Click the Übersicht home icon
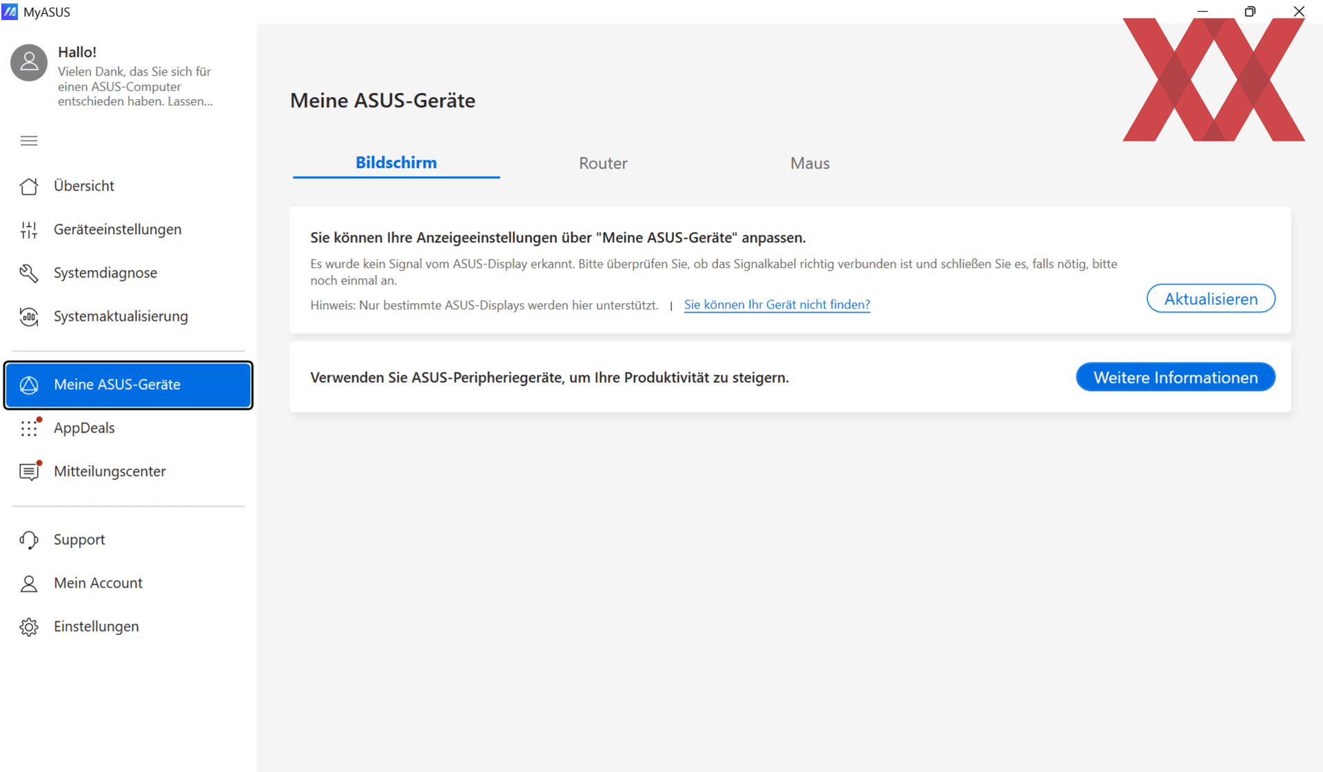This screenshot has width=1323, height=772. click(29, 186)
